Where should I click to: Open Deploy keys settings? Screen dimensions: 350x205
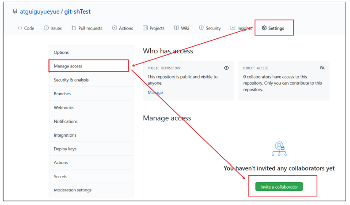tap(91, 149)
